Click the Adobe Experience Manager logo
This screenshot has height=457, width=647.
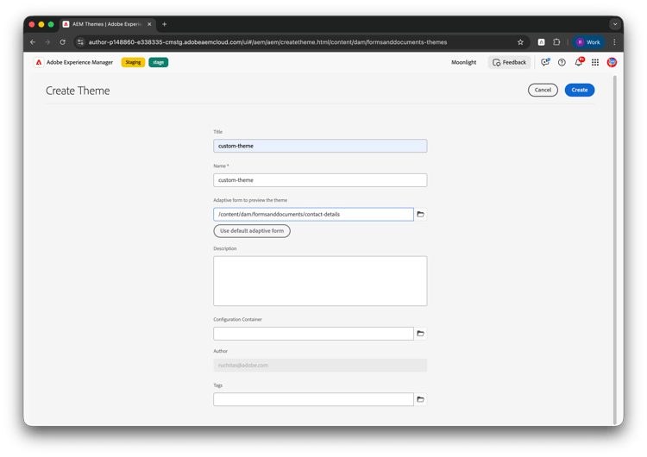(39, 62)
